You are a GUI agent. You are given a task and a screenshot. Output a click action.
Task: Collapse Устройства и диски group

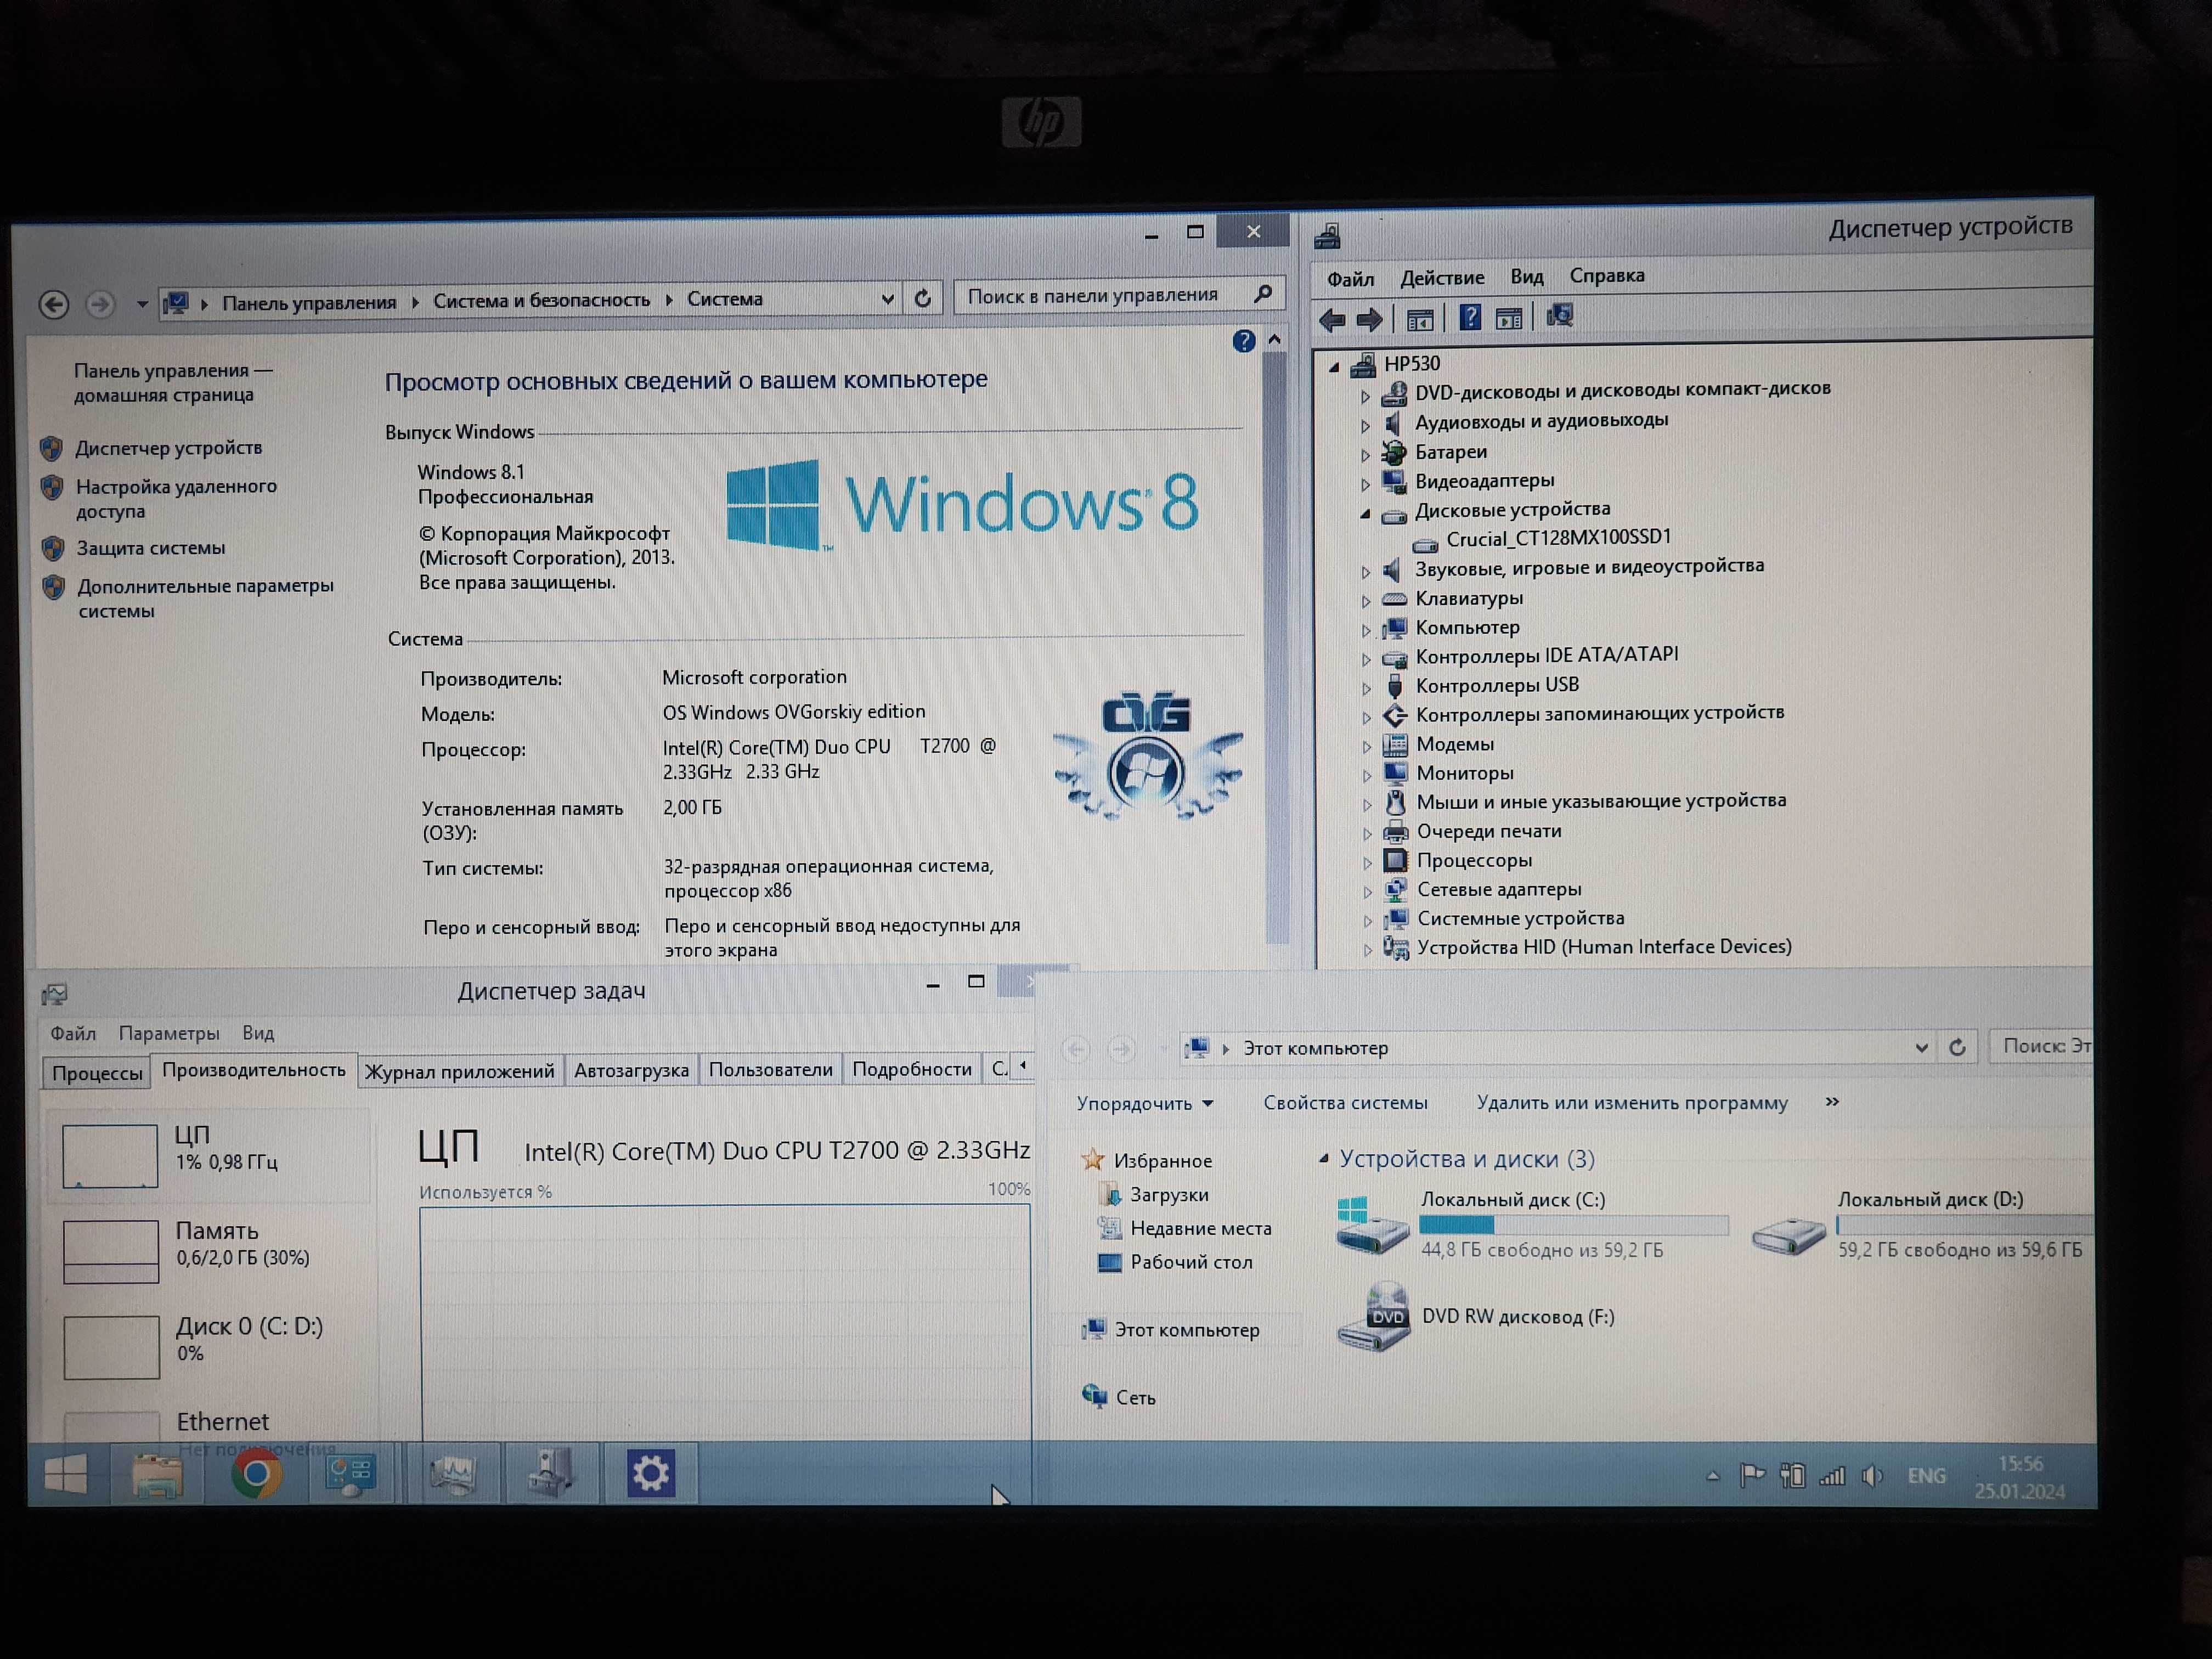click(x=1324, y=1159)
